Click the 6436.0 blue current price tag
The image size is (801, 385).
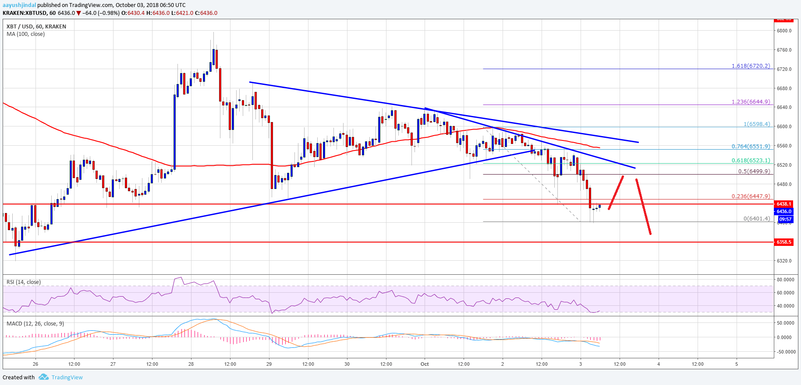point(783,211)
